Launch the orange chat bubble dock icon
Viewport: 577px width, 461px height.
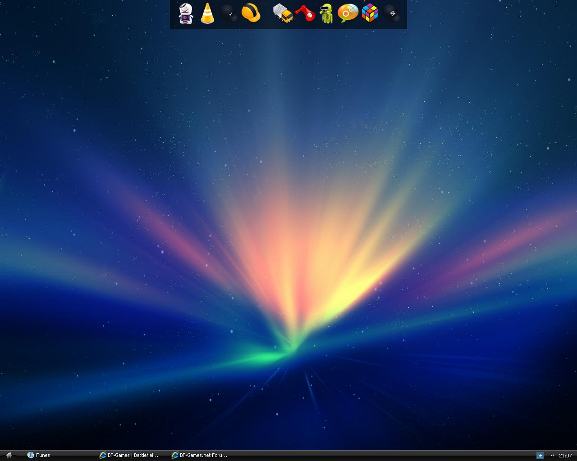(348, 13)
